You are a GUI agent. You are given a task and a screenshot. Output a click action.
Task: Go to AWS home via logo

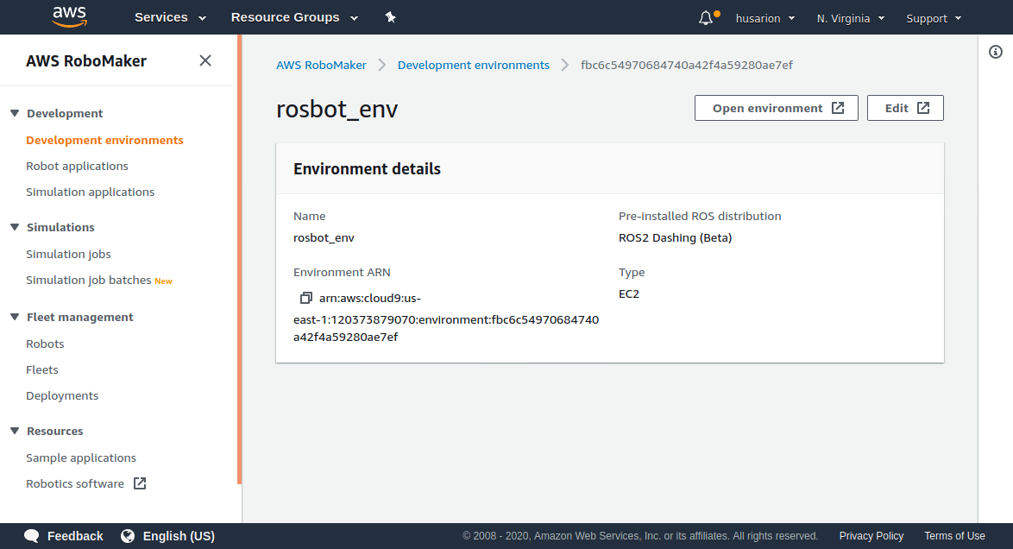click(x=69, y=16)
